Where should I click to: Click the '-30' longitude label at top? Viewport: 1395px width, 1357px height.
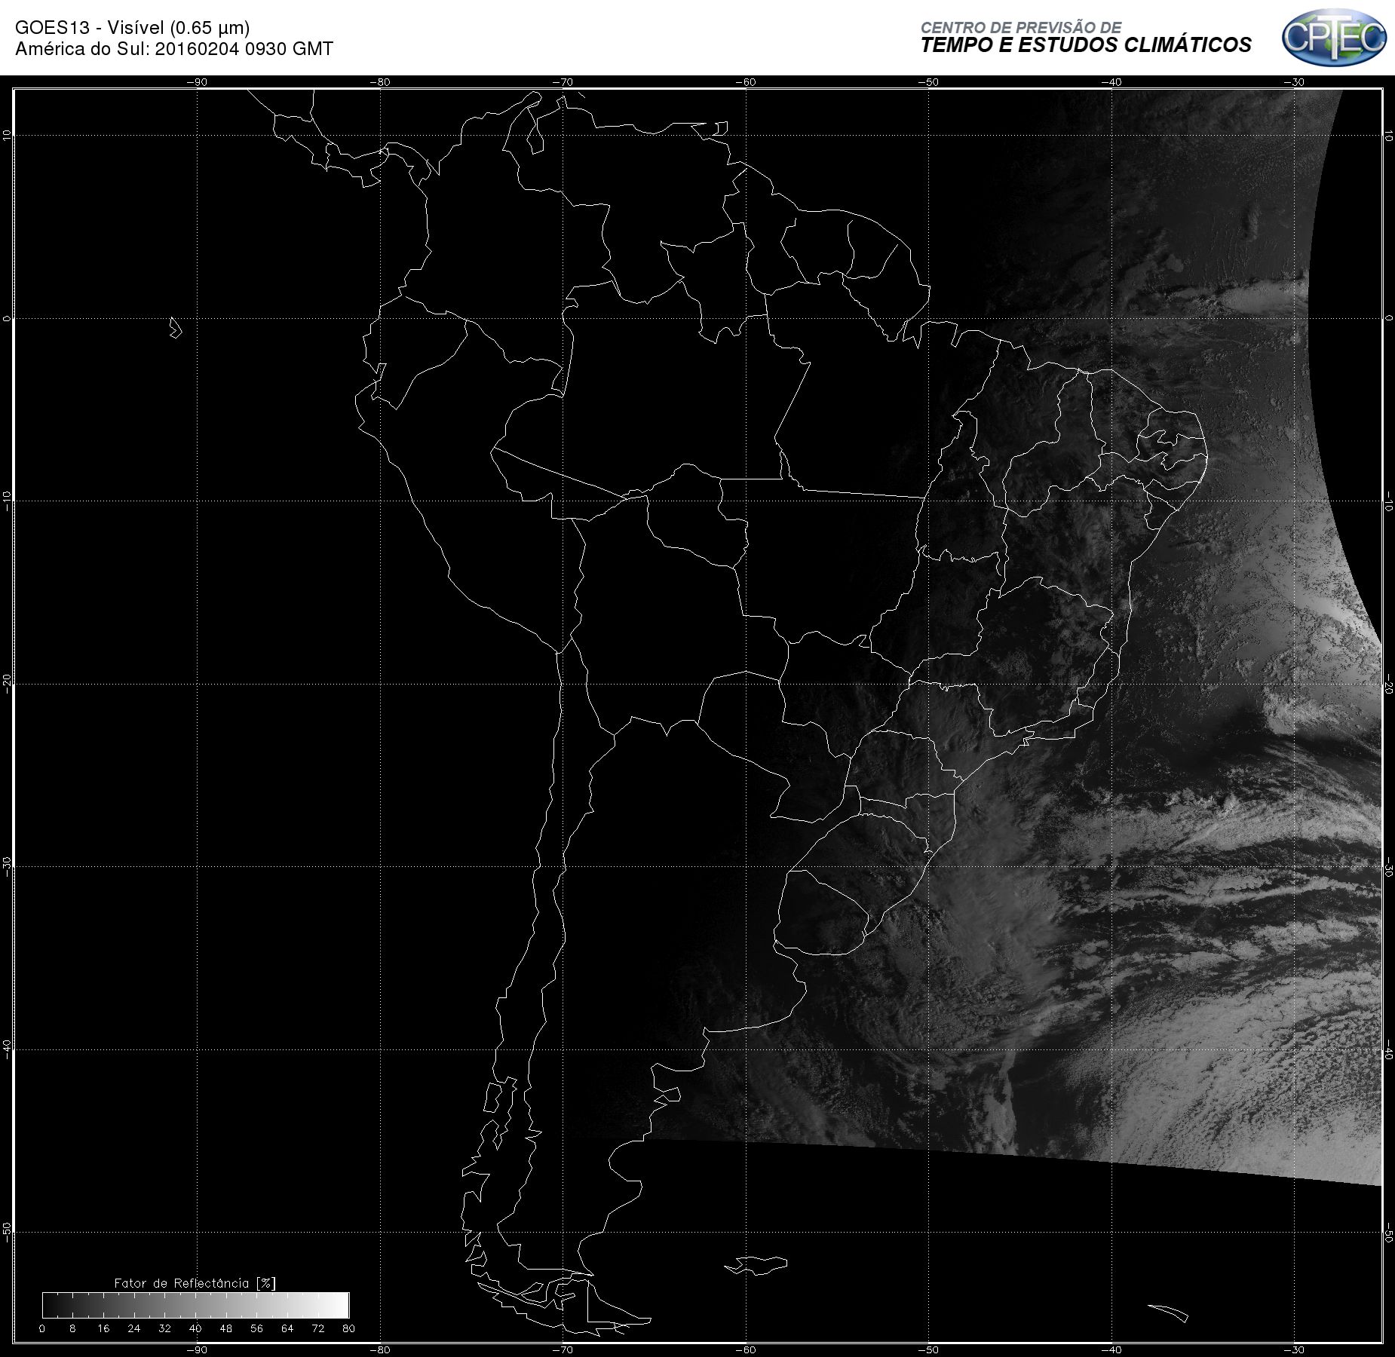[x=1294, y=82]
